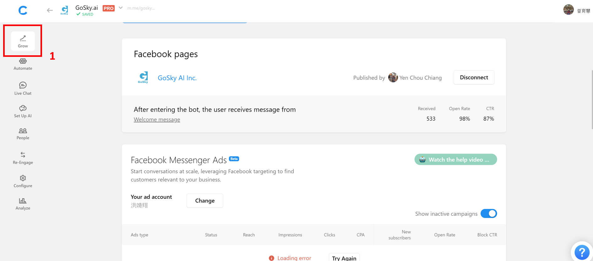
Task: Click the 洪靖翔 ad account name
Action: (139, 205)
